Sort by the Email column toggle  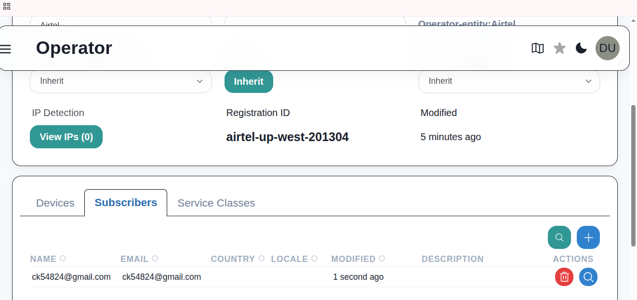(x=155, y=259)
